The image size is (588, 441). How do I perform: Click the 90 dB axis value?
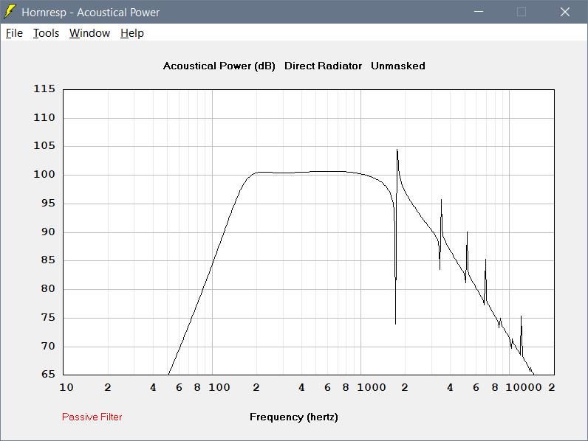(48, 232)
